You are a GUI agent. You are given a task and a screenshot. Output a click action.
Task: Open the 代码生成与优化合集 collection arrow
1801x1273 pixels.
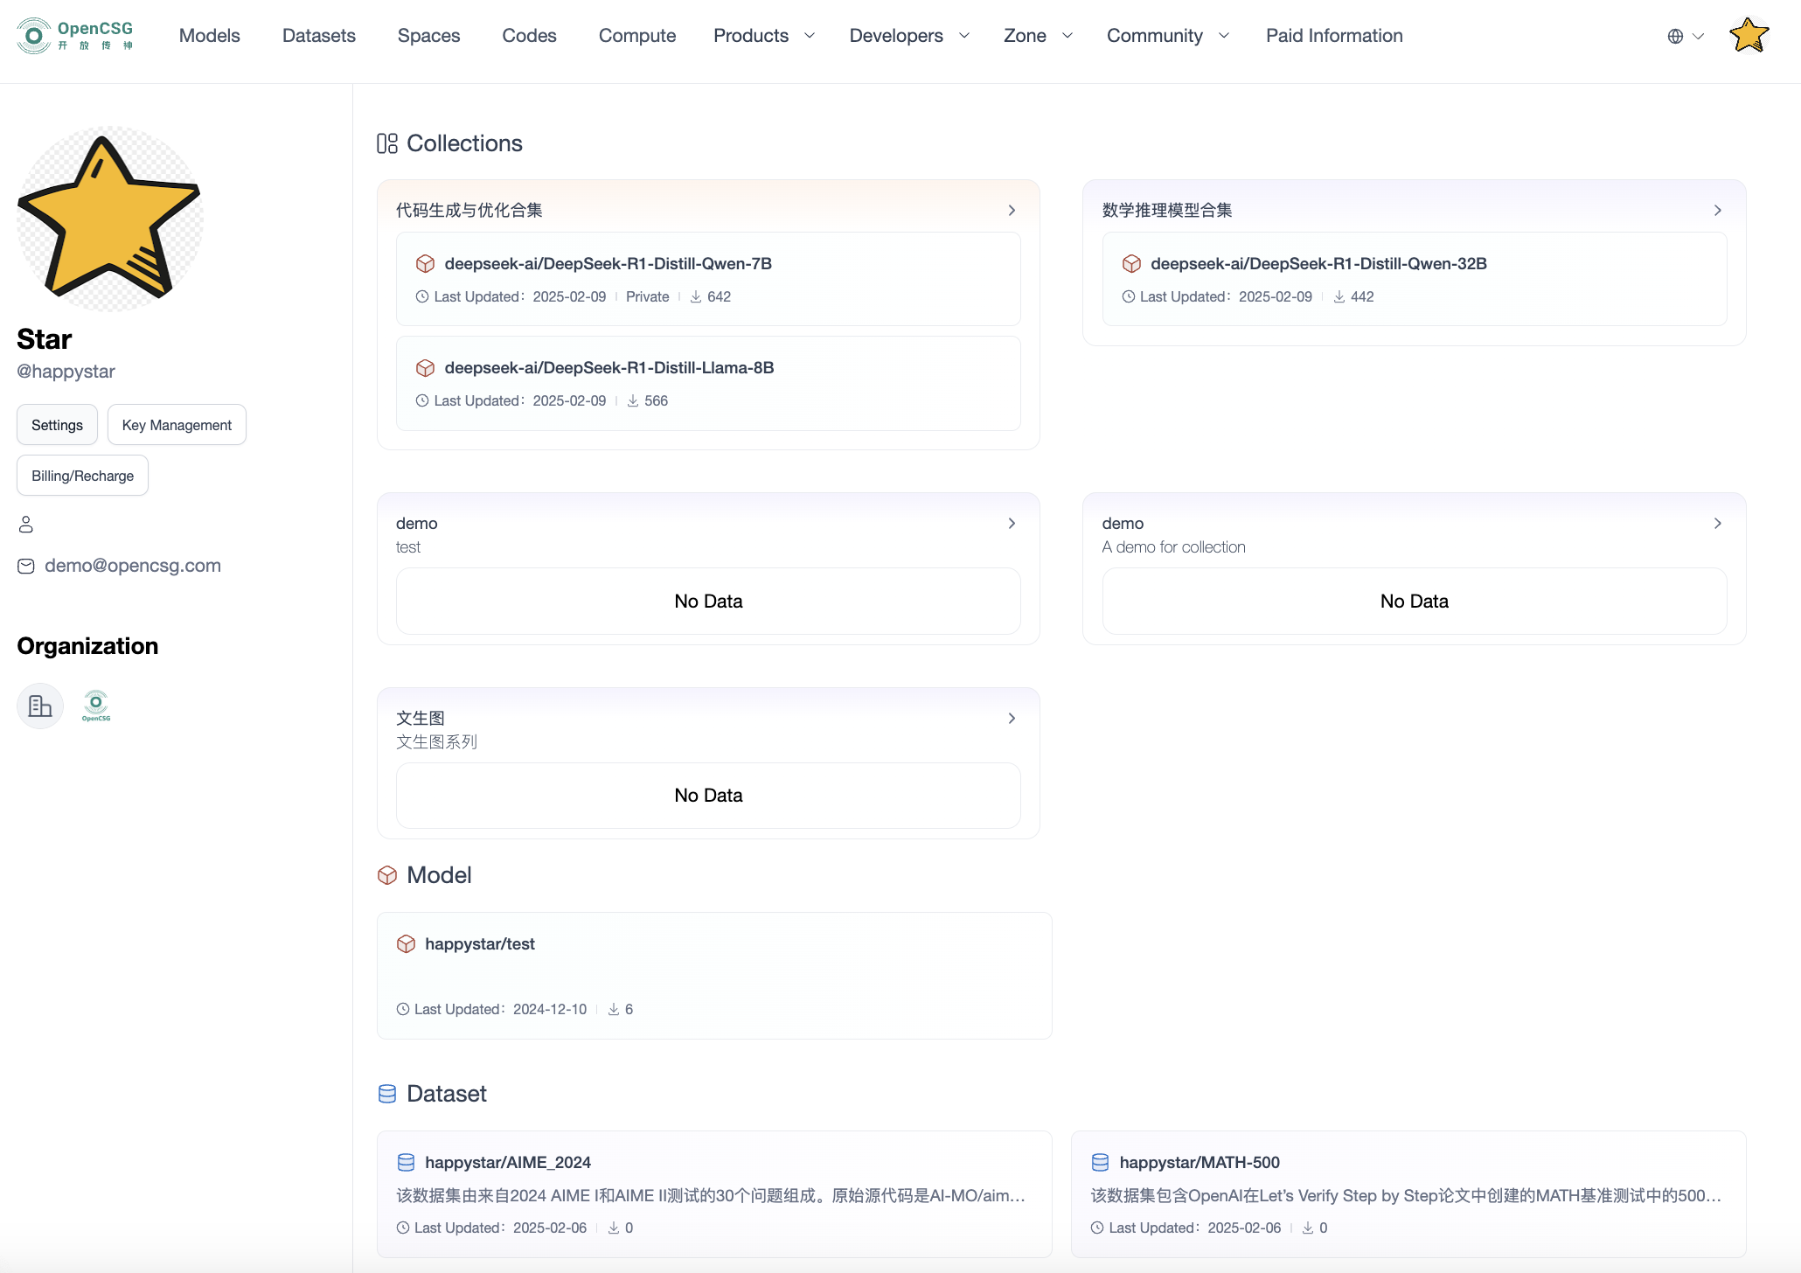tap(1012, 211)
